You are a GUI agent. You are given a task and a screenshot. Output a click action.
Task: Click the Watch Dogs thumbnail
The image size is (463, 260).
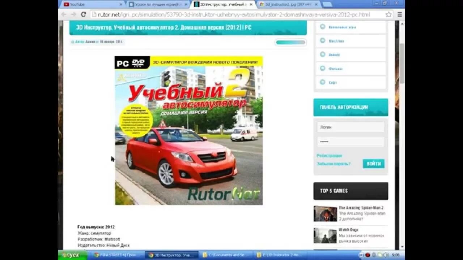tap(325, 235)
